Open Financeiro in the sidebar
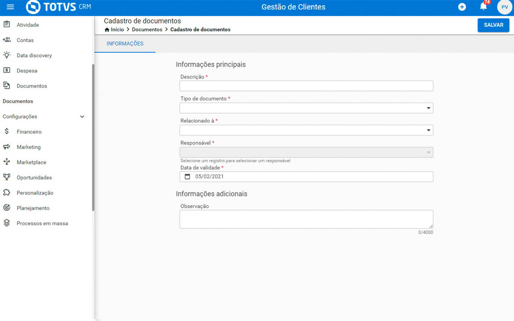Image resolution: width=514 pixels, height=321 pixels. point(29,132)
